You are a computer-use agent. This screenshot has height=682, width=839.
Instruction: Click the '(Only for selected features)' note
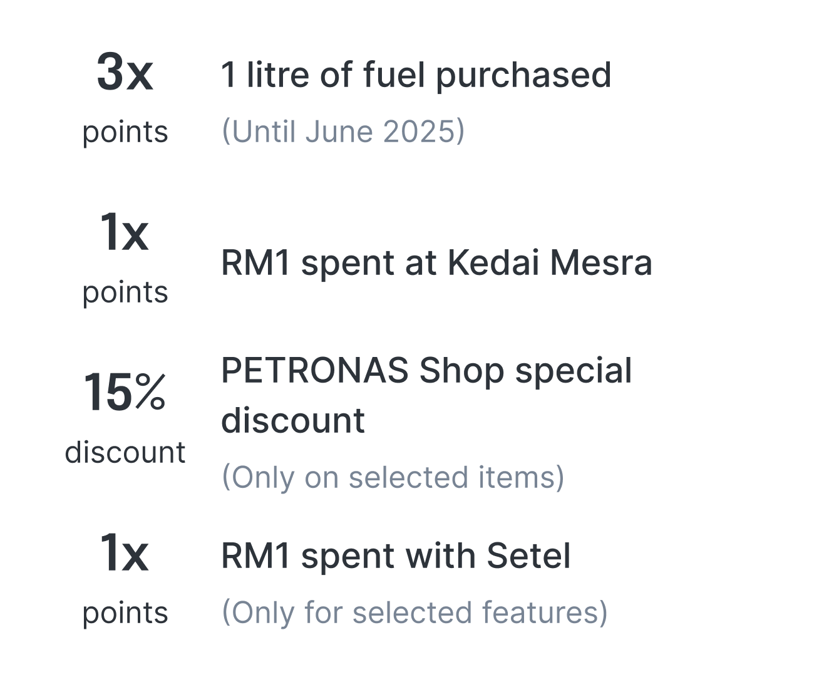414,612
